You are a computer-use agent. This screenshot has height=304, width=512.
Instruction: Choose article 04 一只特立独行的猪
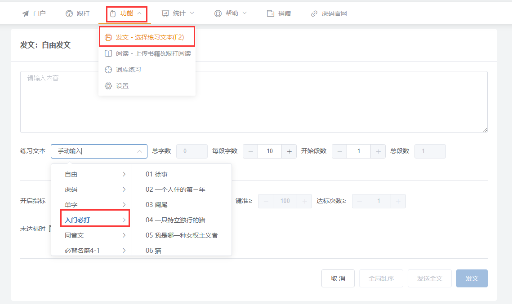[175, 220]
